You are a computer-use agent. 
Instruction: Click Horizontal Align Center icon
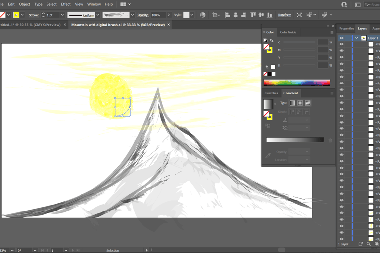pos(236,15)
